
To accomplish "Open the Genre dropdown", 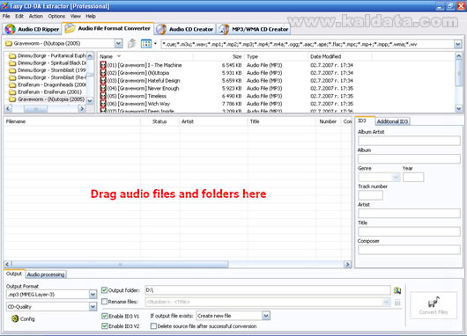I will tap(396, 177).
